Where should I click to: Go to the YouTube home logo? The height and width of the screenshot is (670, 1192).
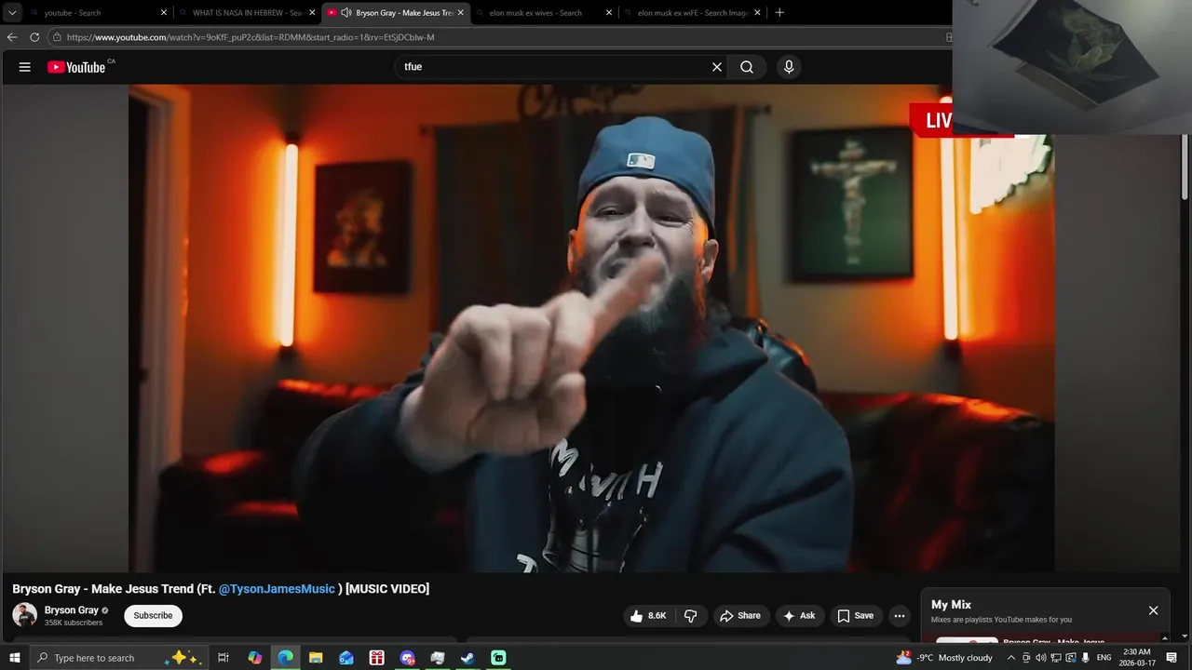76,67
